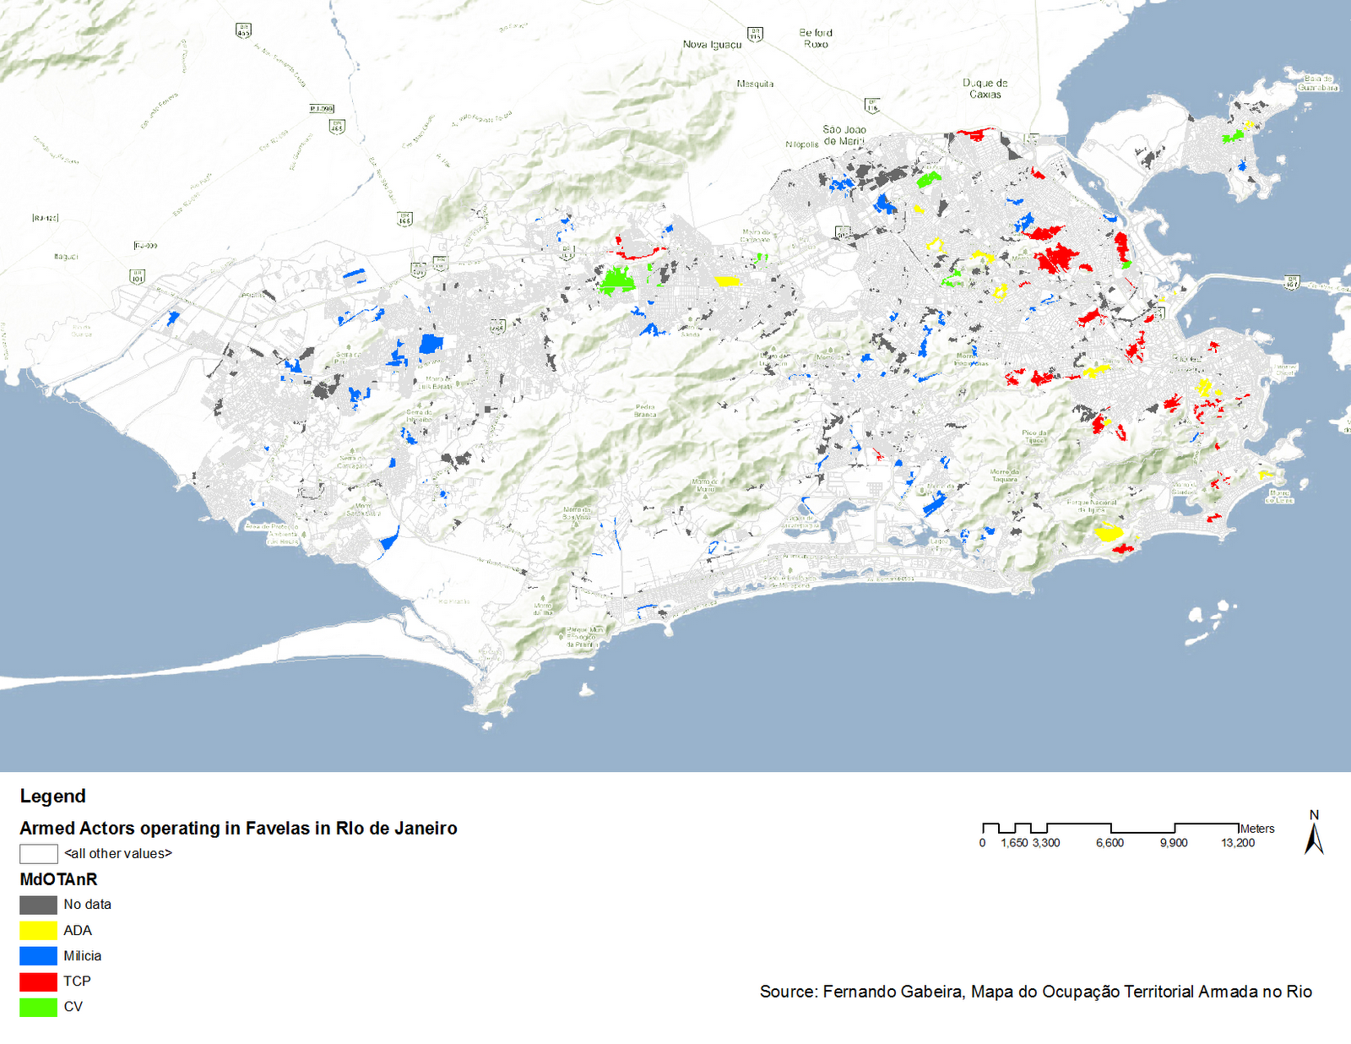Click the all other values label

(x=118, y=854)
